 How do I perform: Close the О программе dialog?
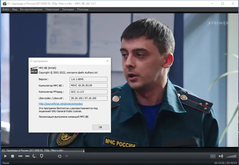tap(108, 61)
